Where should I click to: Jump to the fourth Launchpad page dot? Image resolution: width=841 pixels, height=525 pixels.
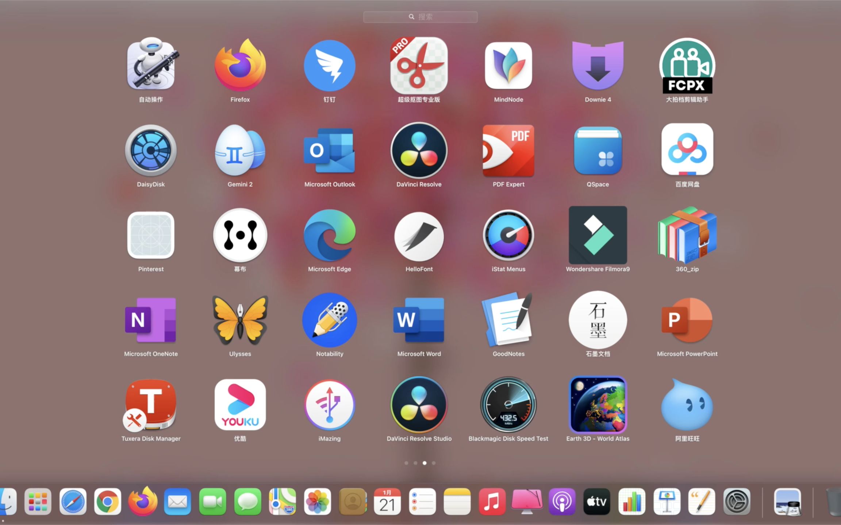click(434, 463)
